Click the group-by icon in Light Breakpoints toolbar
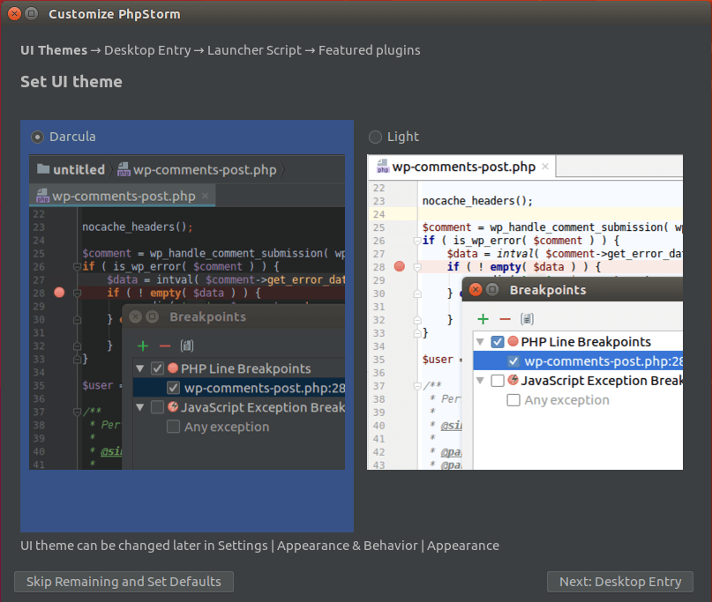 click(527, 319)
